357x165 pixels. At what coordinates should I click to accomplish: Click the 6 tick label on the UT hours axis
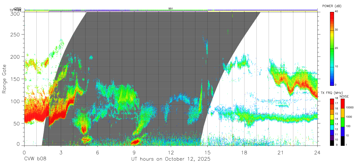97,152
